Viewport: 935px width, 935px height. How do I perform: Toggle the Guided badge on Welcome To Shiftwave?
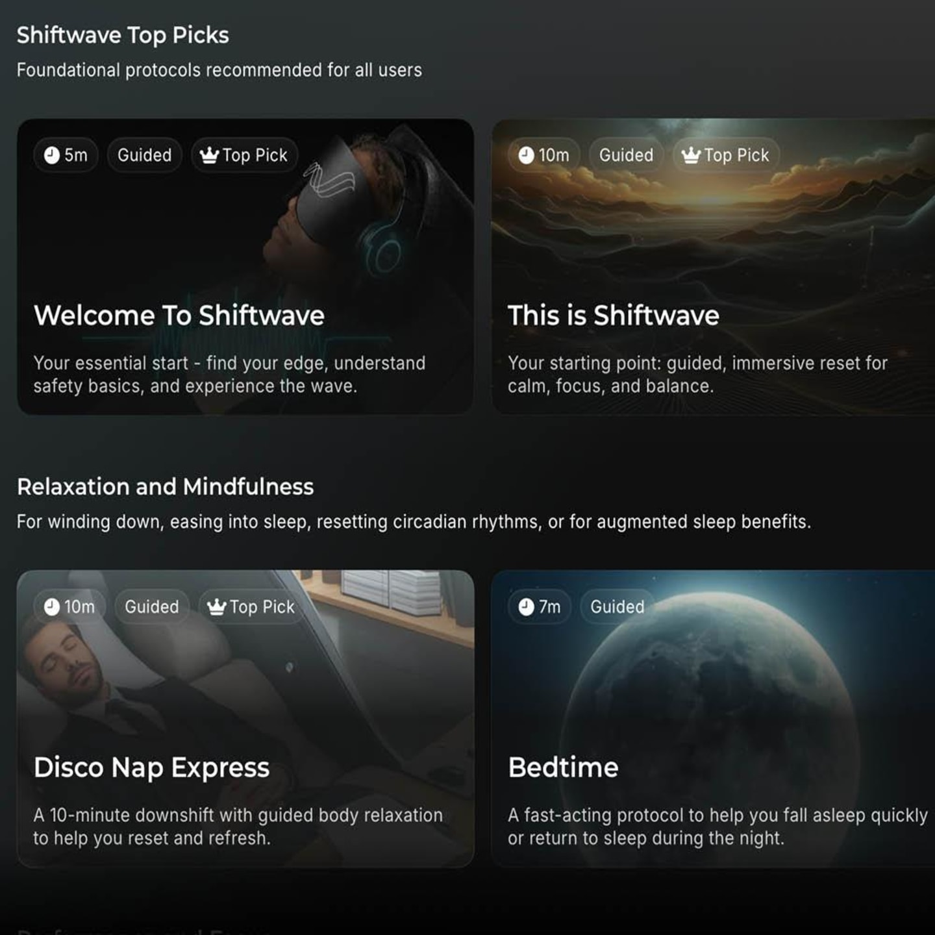point(144,155)
